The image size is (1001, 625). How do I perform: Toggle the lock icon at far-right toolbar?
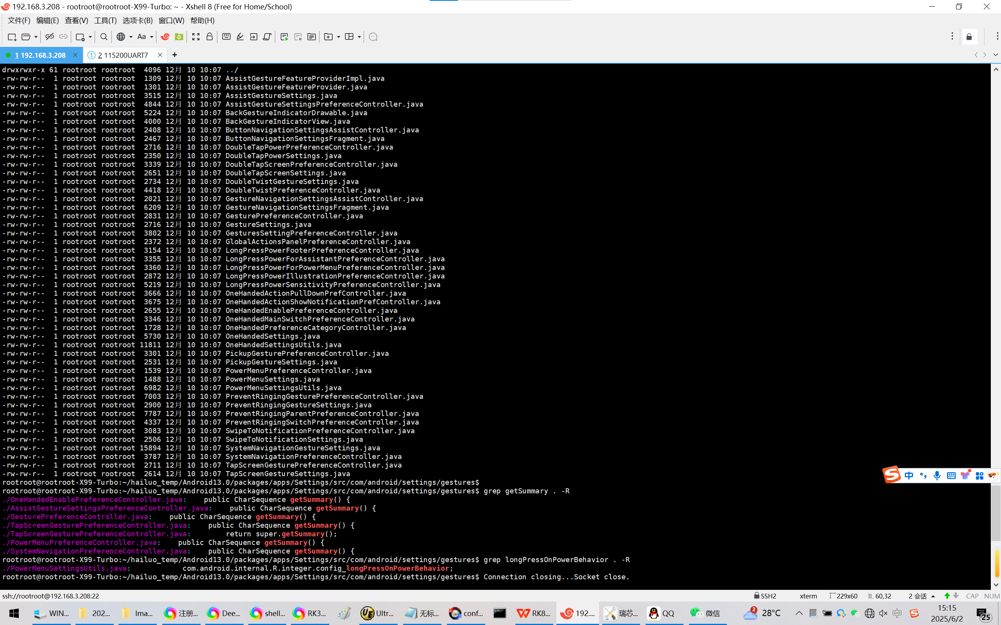click(969, 37)
